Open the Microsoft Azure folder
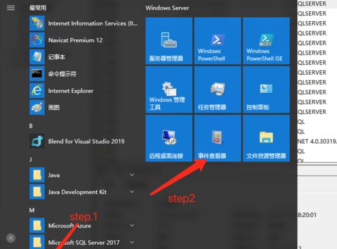This screenshot has height=249, width=337. (84, 225)
